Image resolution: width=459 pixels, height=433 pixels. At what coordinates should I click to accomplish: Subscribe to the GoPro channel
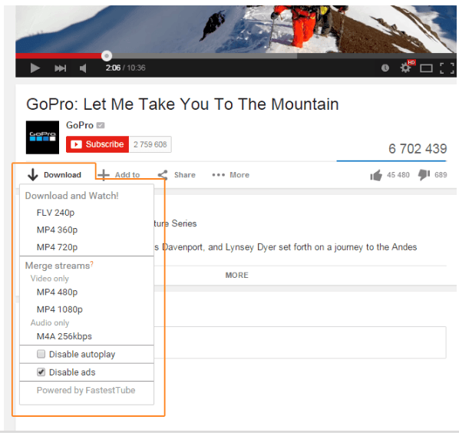pyautogui.click(x=97, y=144)
